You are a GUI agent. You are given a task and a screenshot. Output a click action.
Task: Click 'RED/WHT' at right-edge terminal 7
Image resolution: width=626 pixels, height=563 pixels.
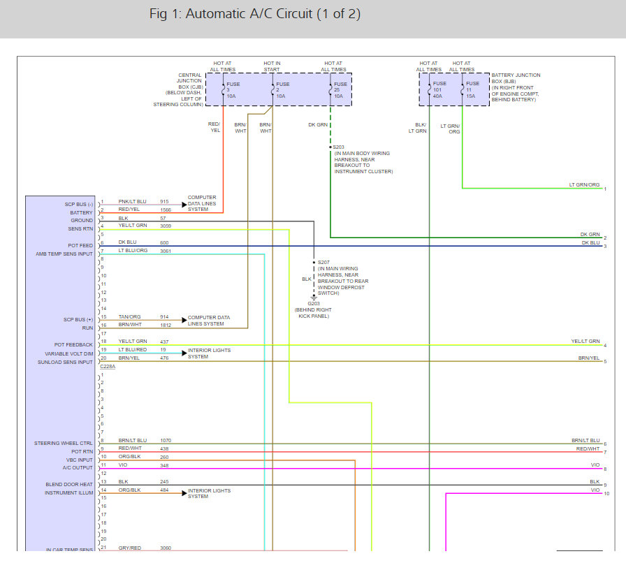[x=588, y=449]
